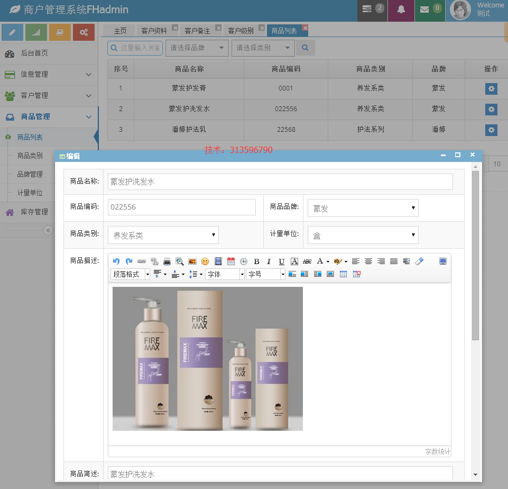Toggle bold formatting in the editor
Screen dimensions: 508x489
[256, 261]
